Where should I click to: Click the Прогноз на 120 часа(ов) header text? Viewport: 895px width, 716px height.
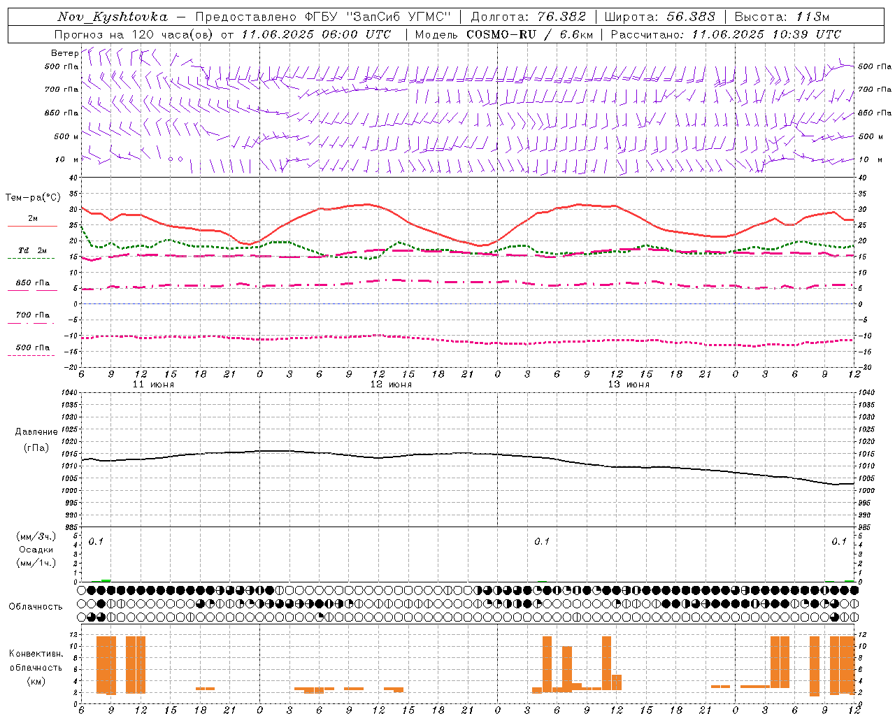click(134, 34)
